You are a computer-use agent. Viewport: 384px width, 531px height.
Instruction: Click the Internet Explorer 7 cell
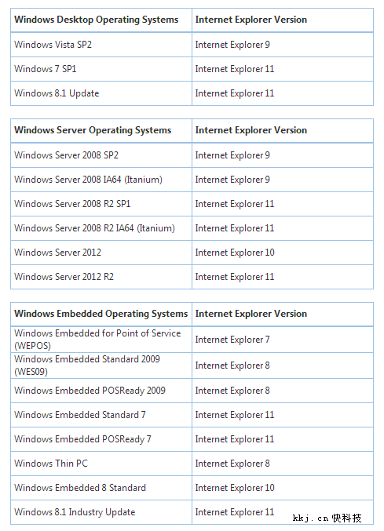click(283, 340)
